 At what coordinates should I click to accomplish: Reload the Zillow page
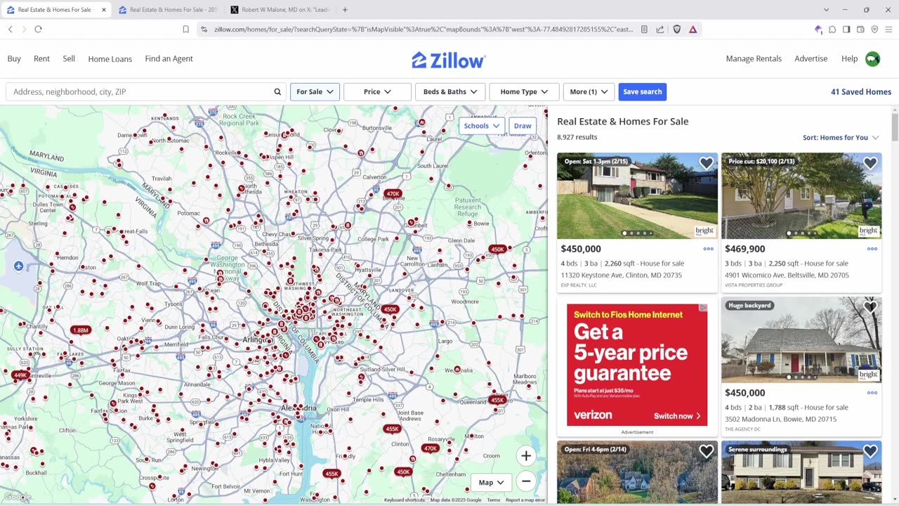pos(38,30)
